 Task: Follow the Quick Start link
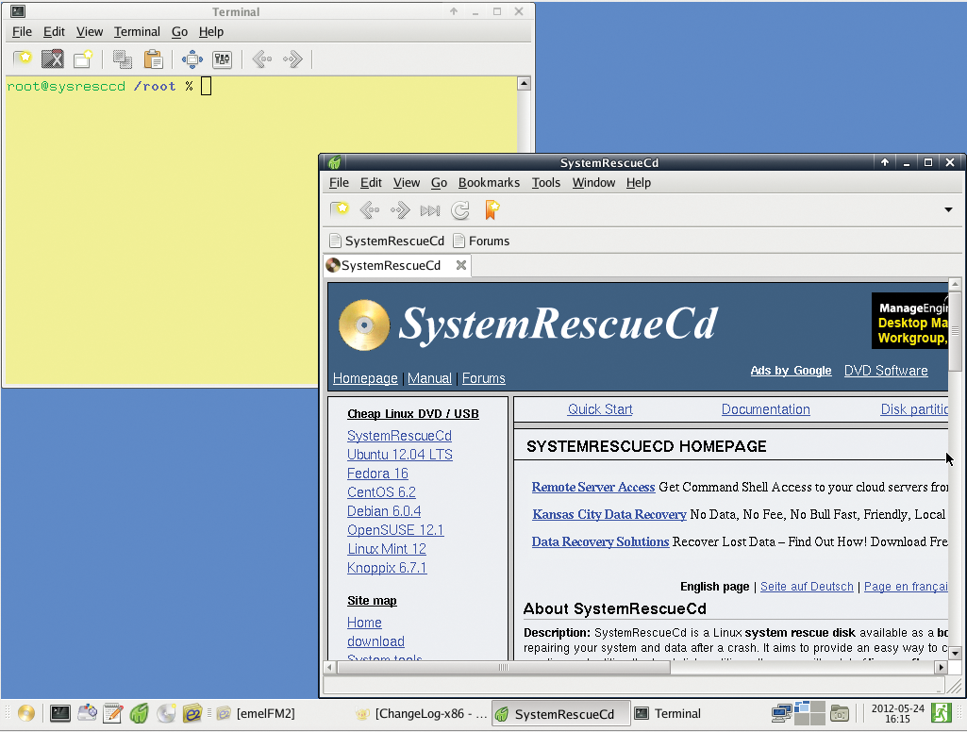click(x=600, y=409)
